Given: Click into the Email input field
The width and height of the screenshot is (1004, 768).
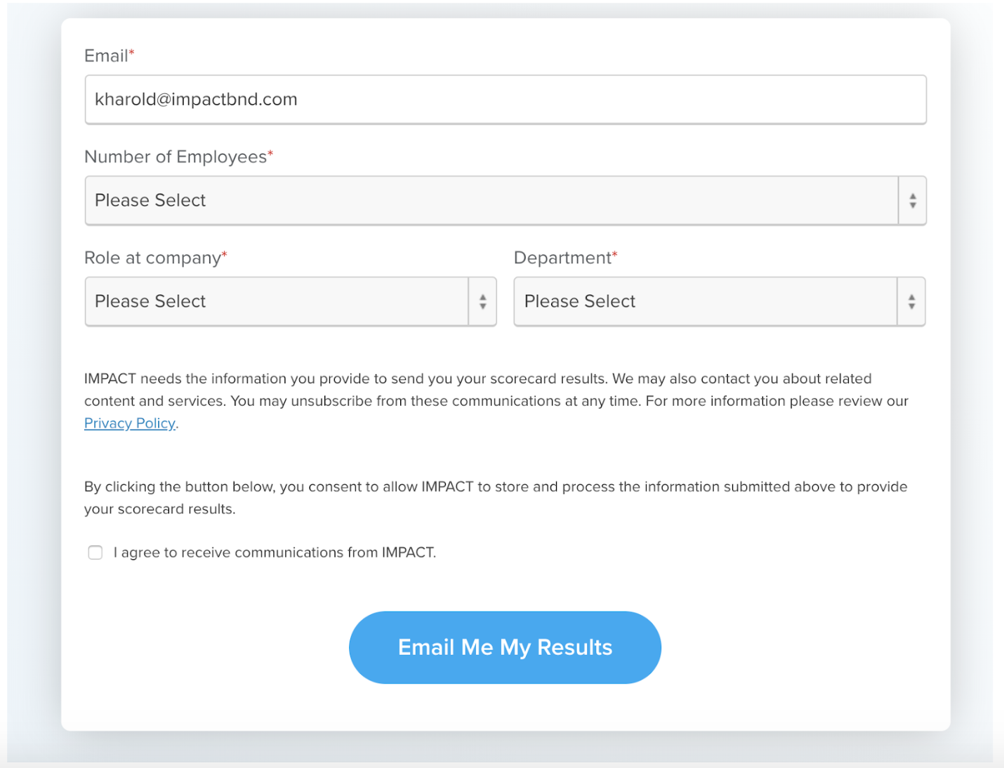Looking at the screenshot, I should pos(506,100).
